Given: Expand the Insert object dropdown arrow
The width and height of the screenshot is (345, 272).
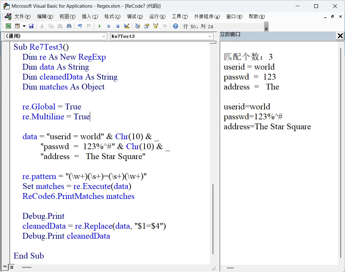Looking at the screenshot, I should point(24,26).
